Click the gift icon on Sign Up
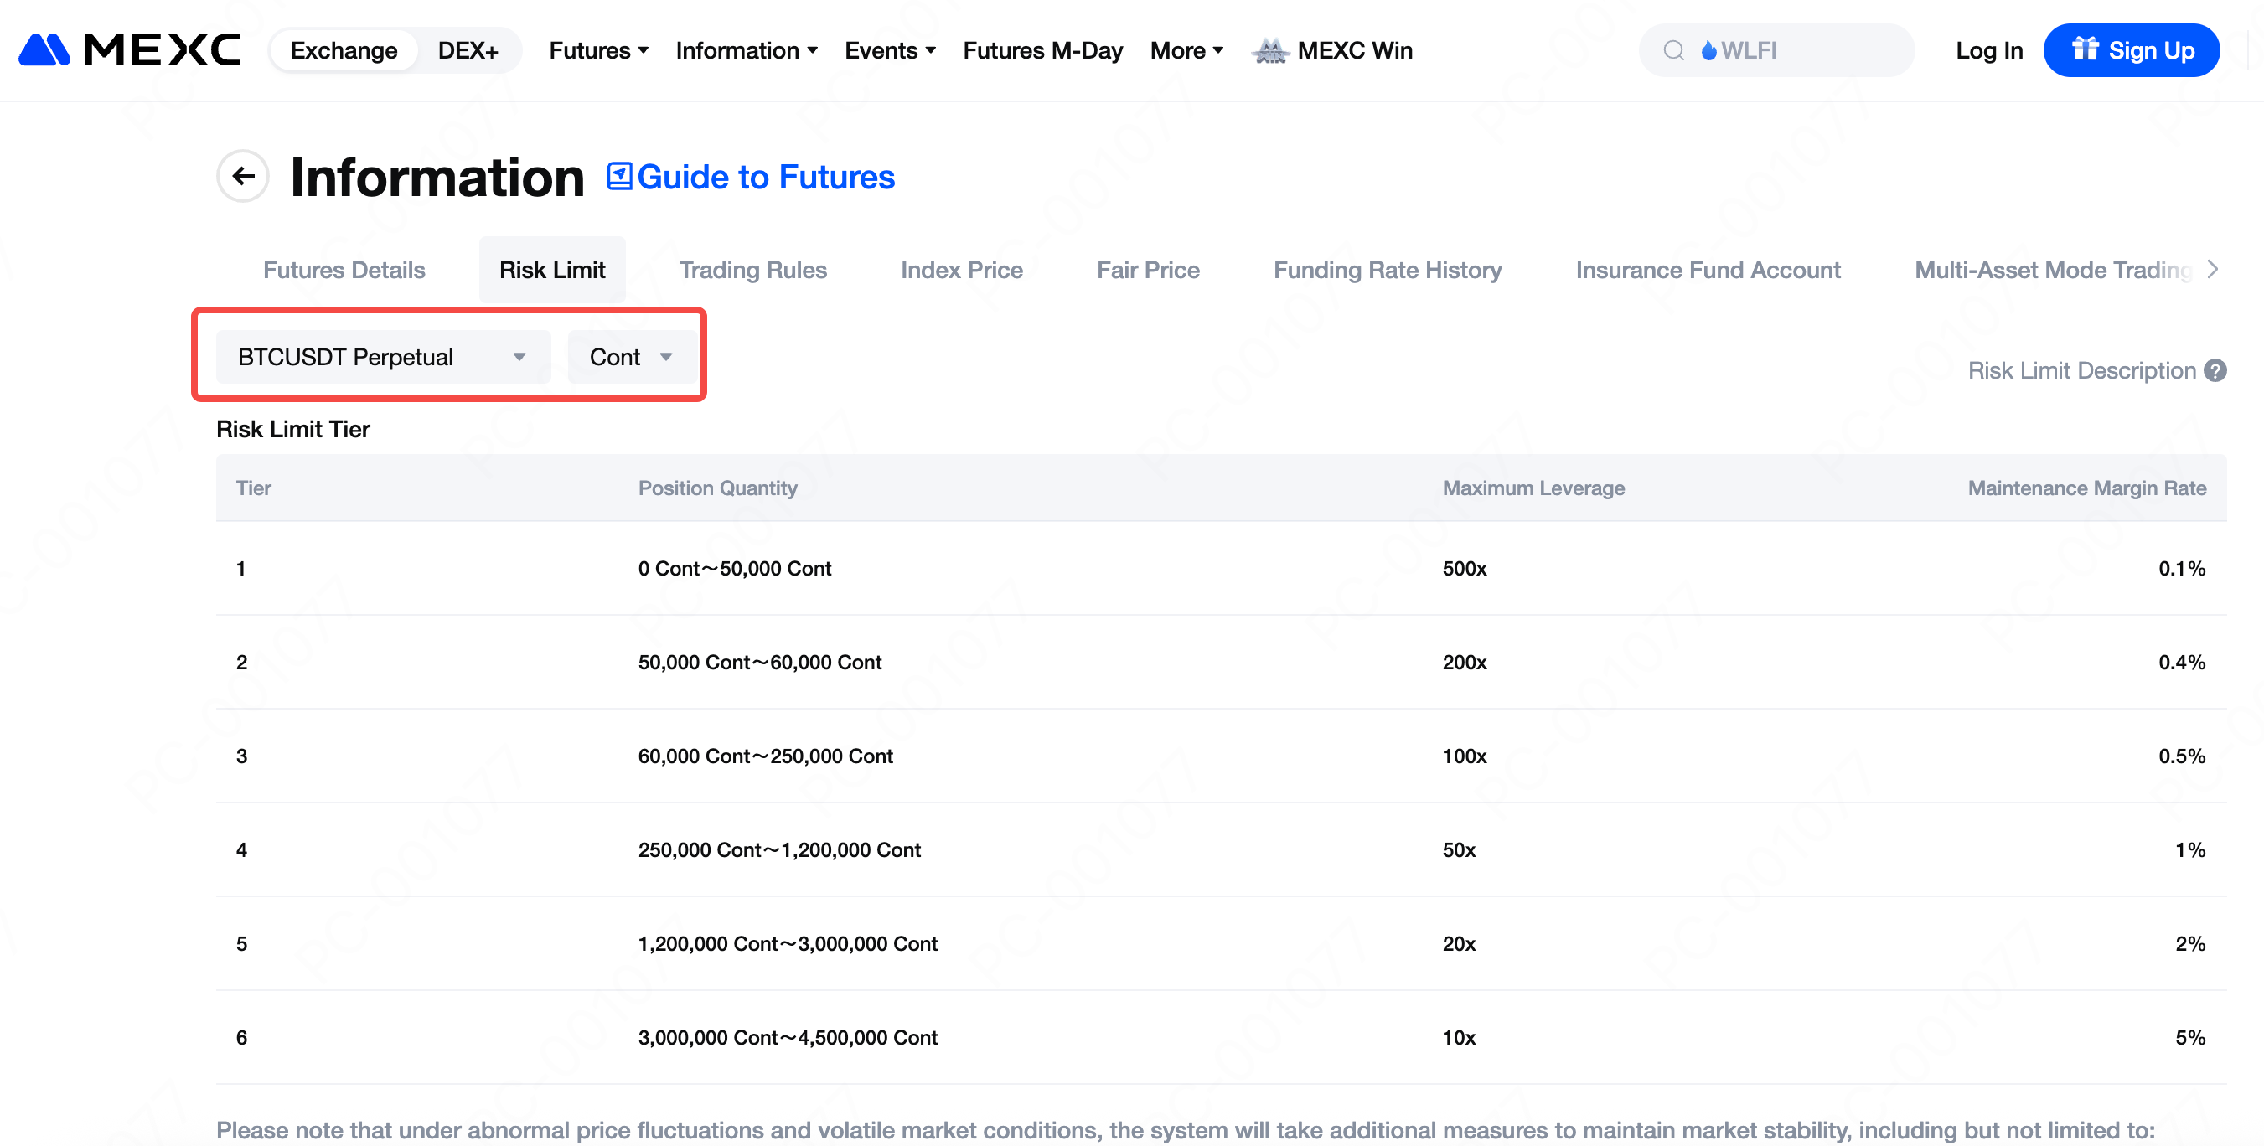The height and width of the screenshot is (1146, 2264). pos(2085,49)
